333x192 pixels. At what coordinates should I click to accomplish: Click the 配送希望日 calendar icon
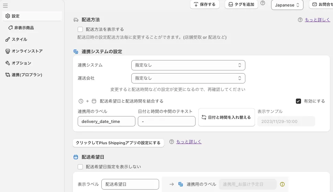point(76,157)
